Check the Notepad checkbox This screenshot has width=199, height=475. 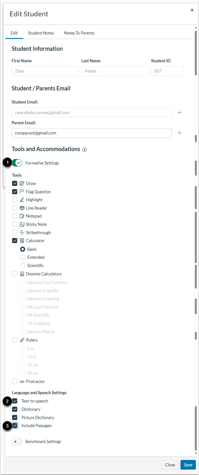pyautogui.click(x=15, y=216)
